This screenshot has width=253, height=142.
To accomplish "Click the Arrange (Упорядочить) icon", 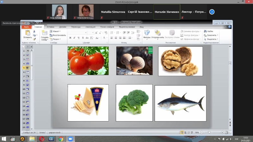I will 157,33.
